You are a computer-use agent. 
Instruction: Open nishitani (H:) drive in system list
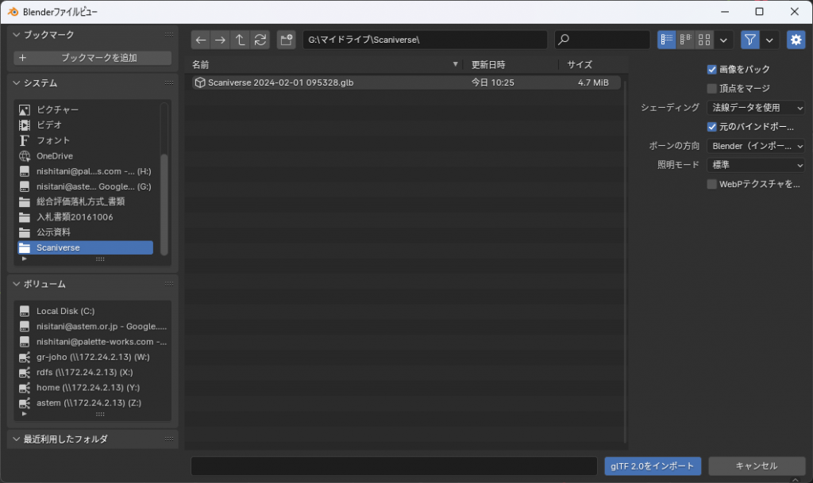click(x=86, y=171)
